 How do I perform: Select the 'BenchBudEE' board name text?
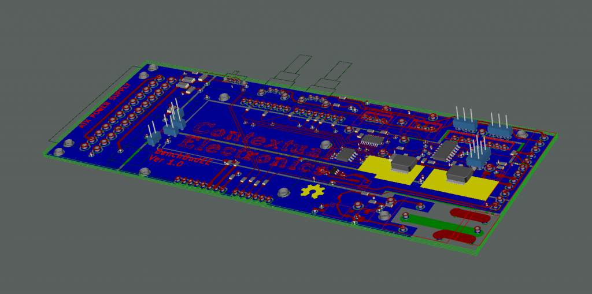point(175,151)
